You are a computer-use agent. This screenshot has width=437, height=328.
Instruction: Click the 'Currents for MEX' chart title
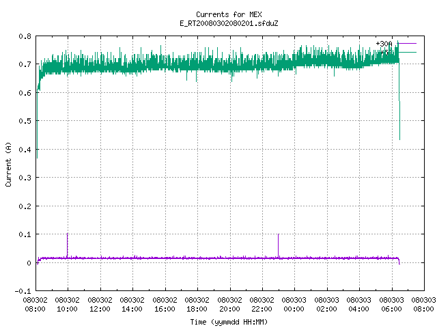(229, 14)
